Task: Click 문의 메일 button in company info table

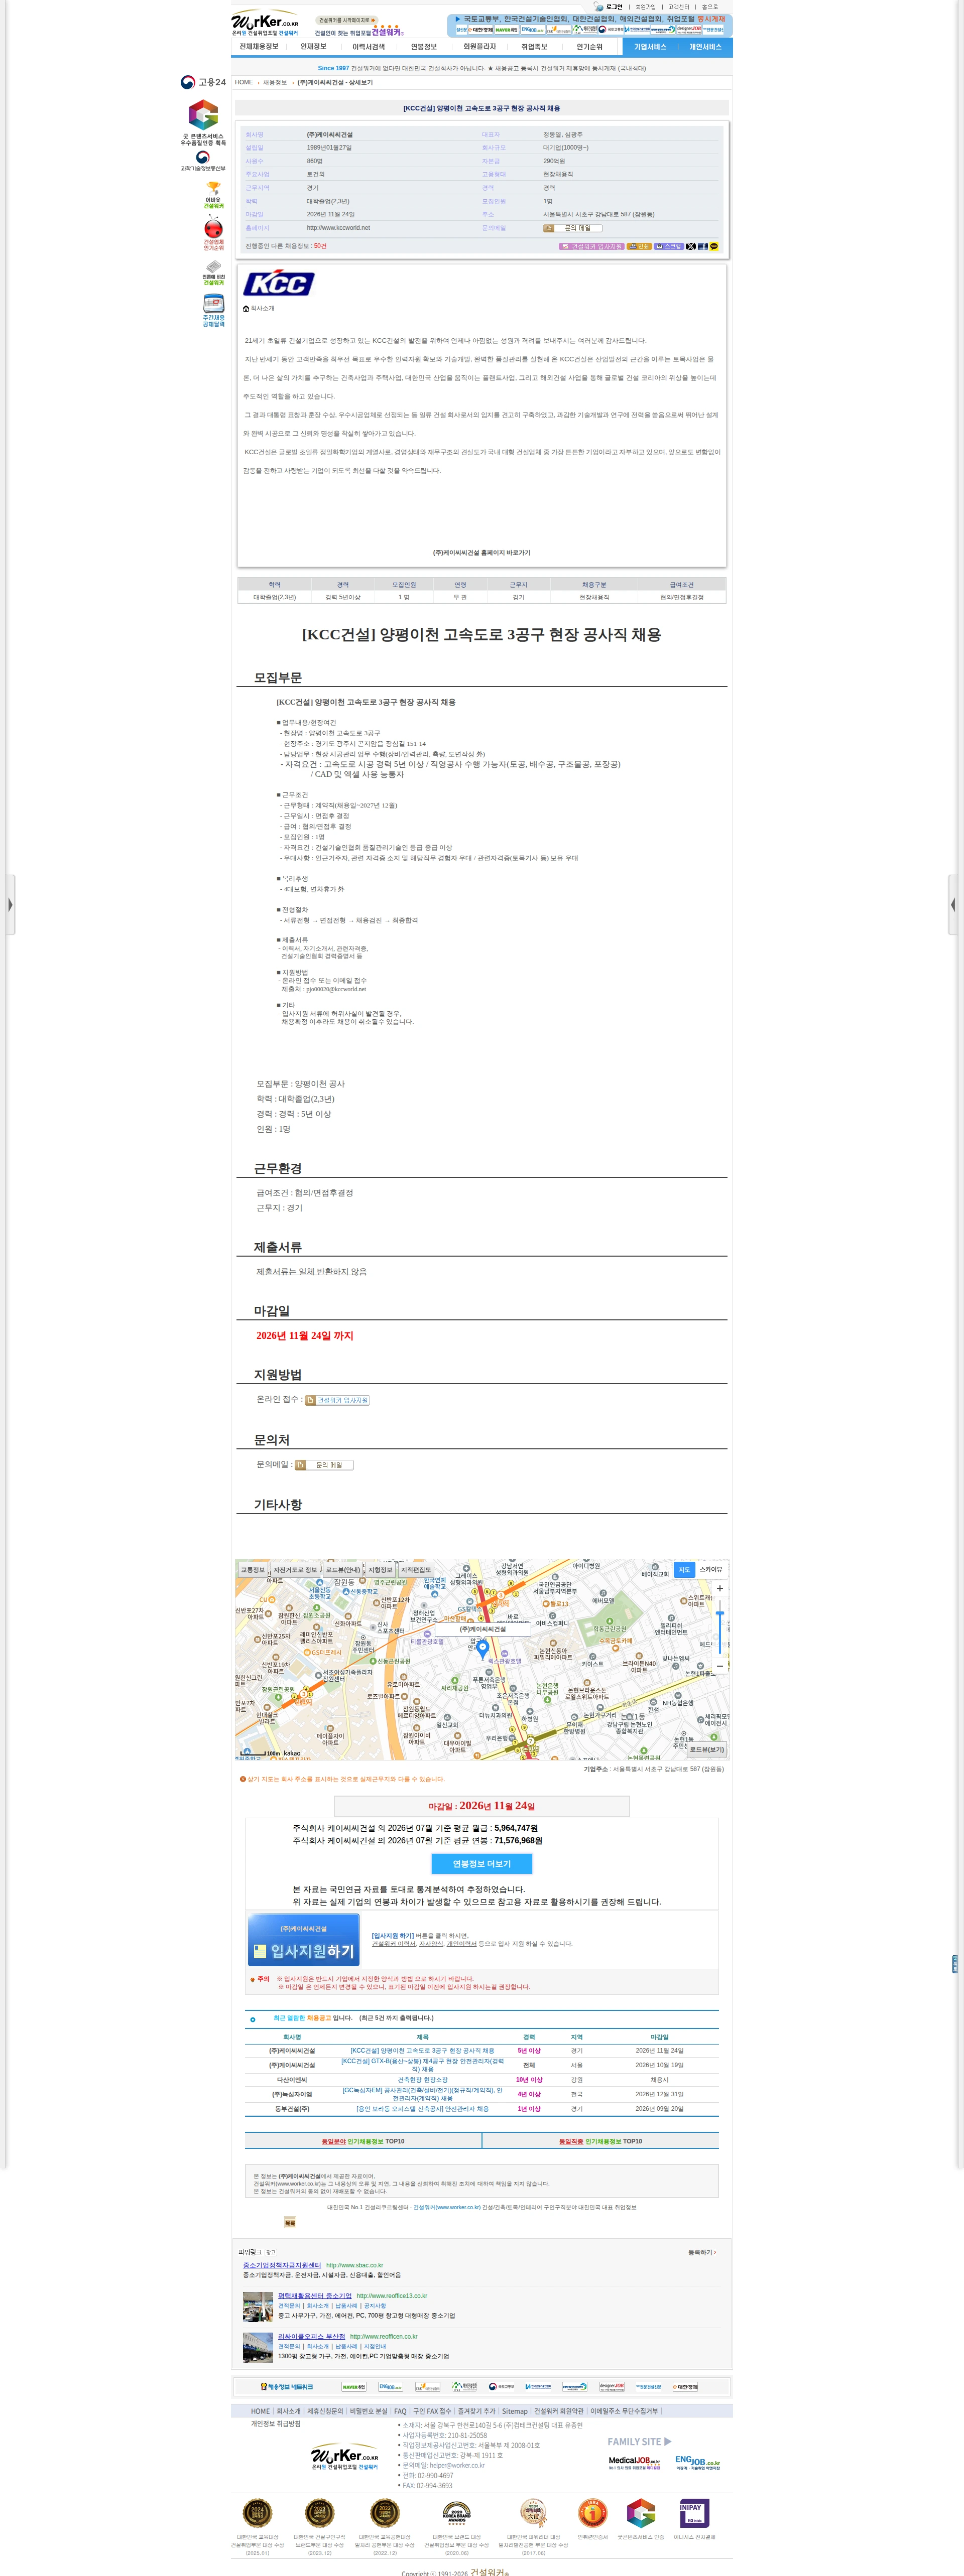Action: pos(573,228)
